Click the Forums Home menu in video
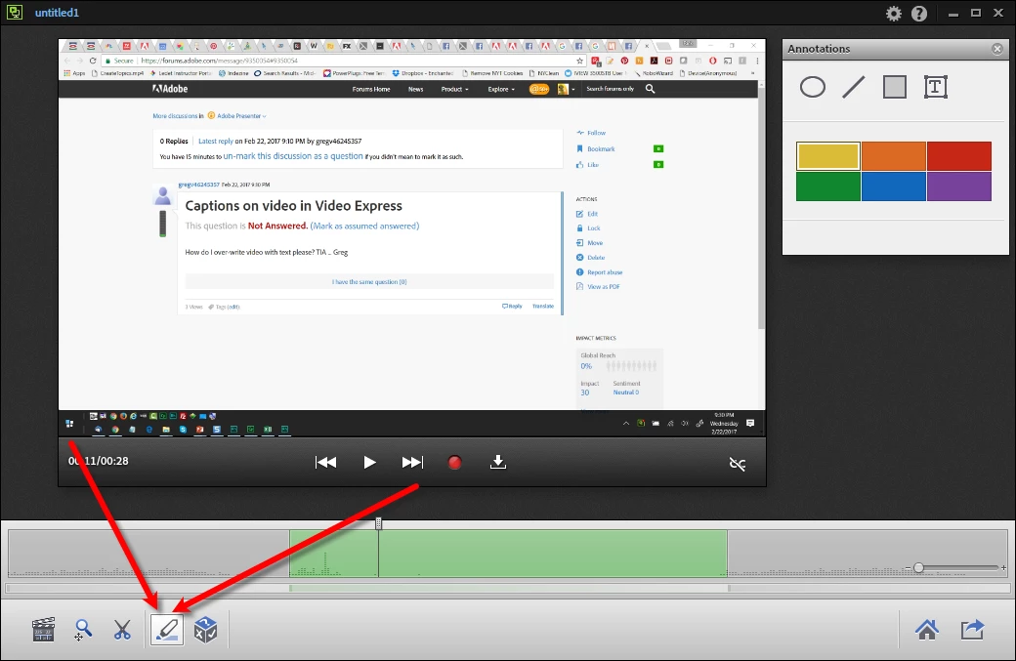 coord(371,90)
